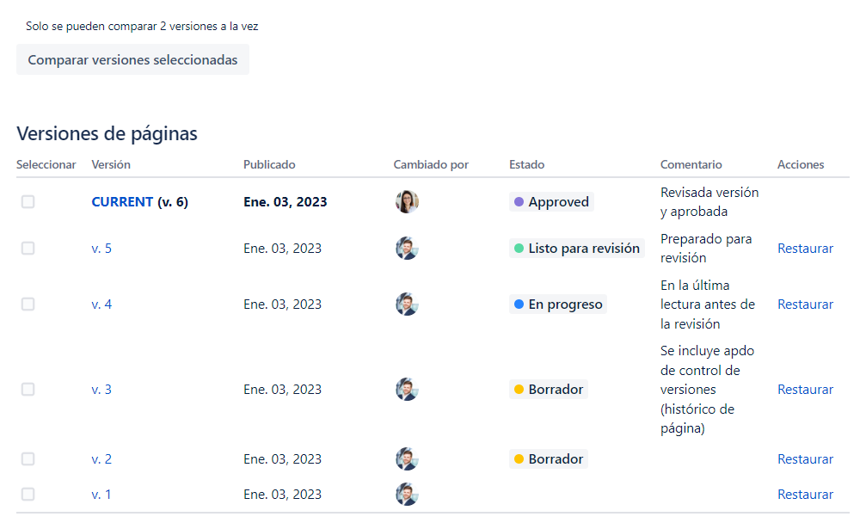Open the v. 1 version link
This screenshot has height=529, width=866.
pos(101,495)
